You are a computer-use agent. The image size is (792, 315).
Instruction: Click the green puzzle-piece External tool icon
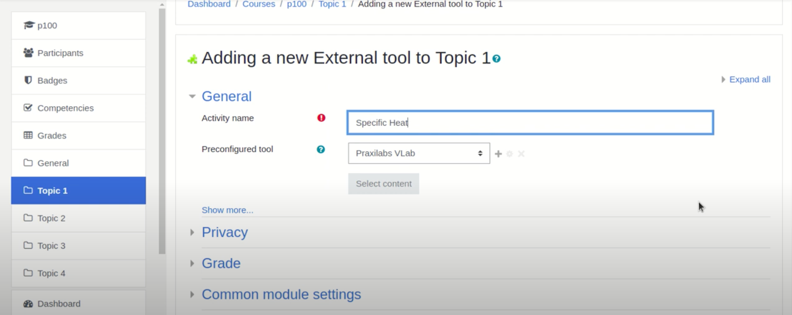pos(193,59)
